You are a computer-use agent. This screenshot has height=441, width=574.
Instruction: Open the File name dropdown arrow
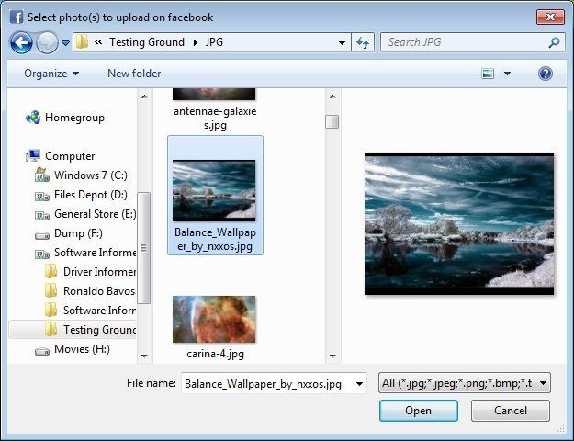359,383
